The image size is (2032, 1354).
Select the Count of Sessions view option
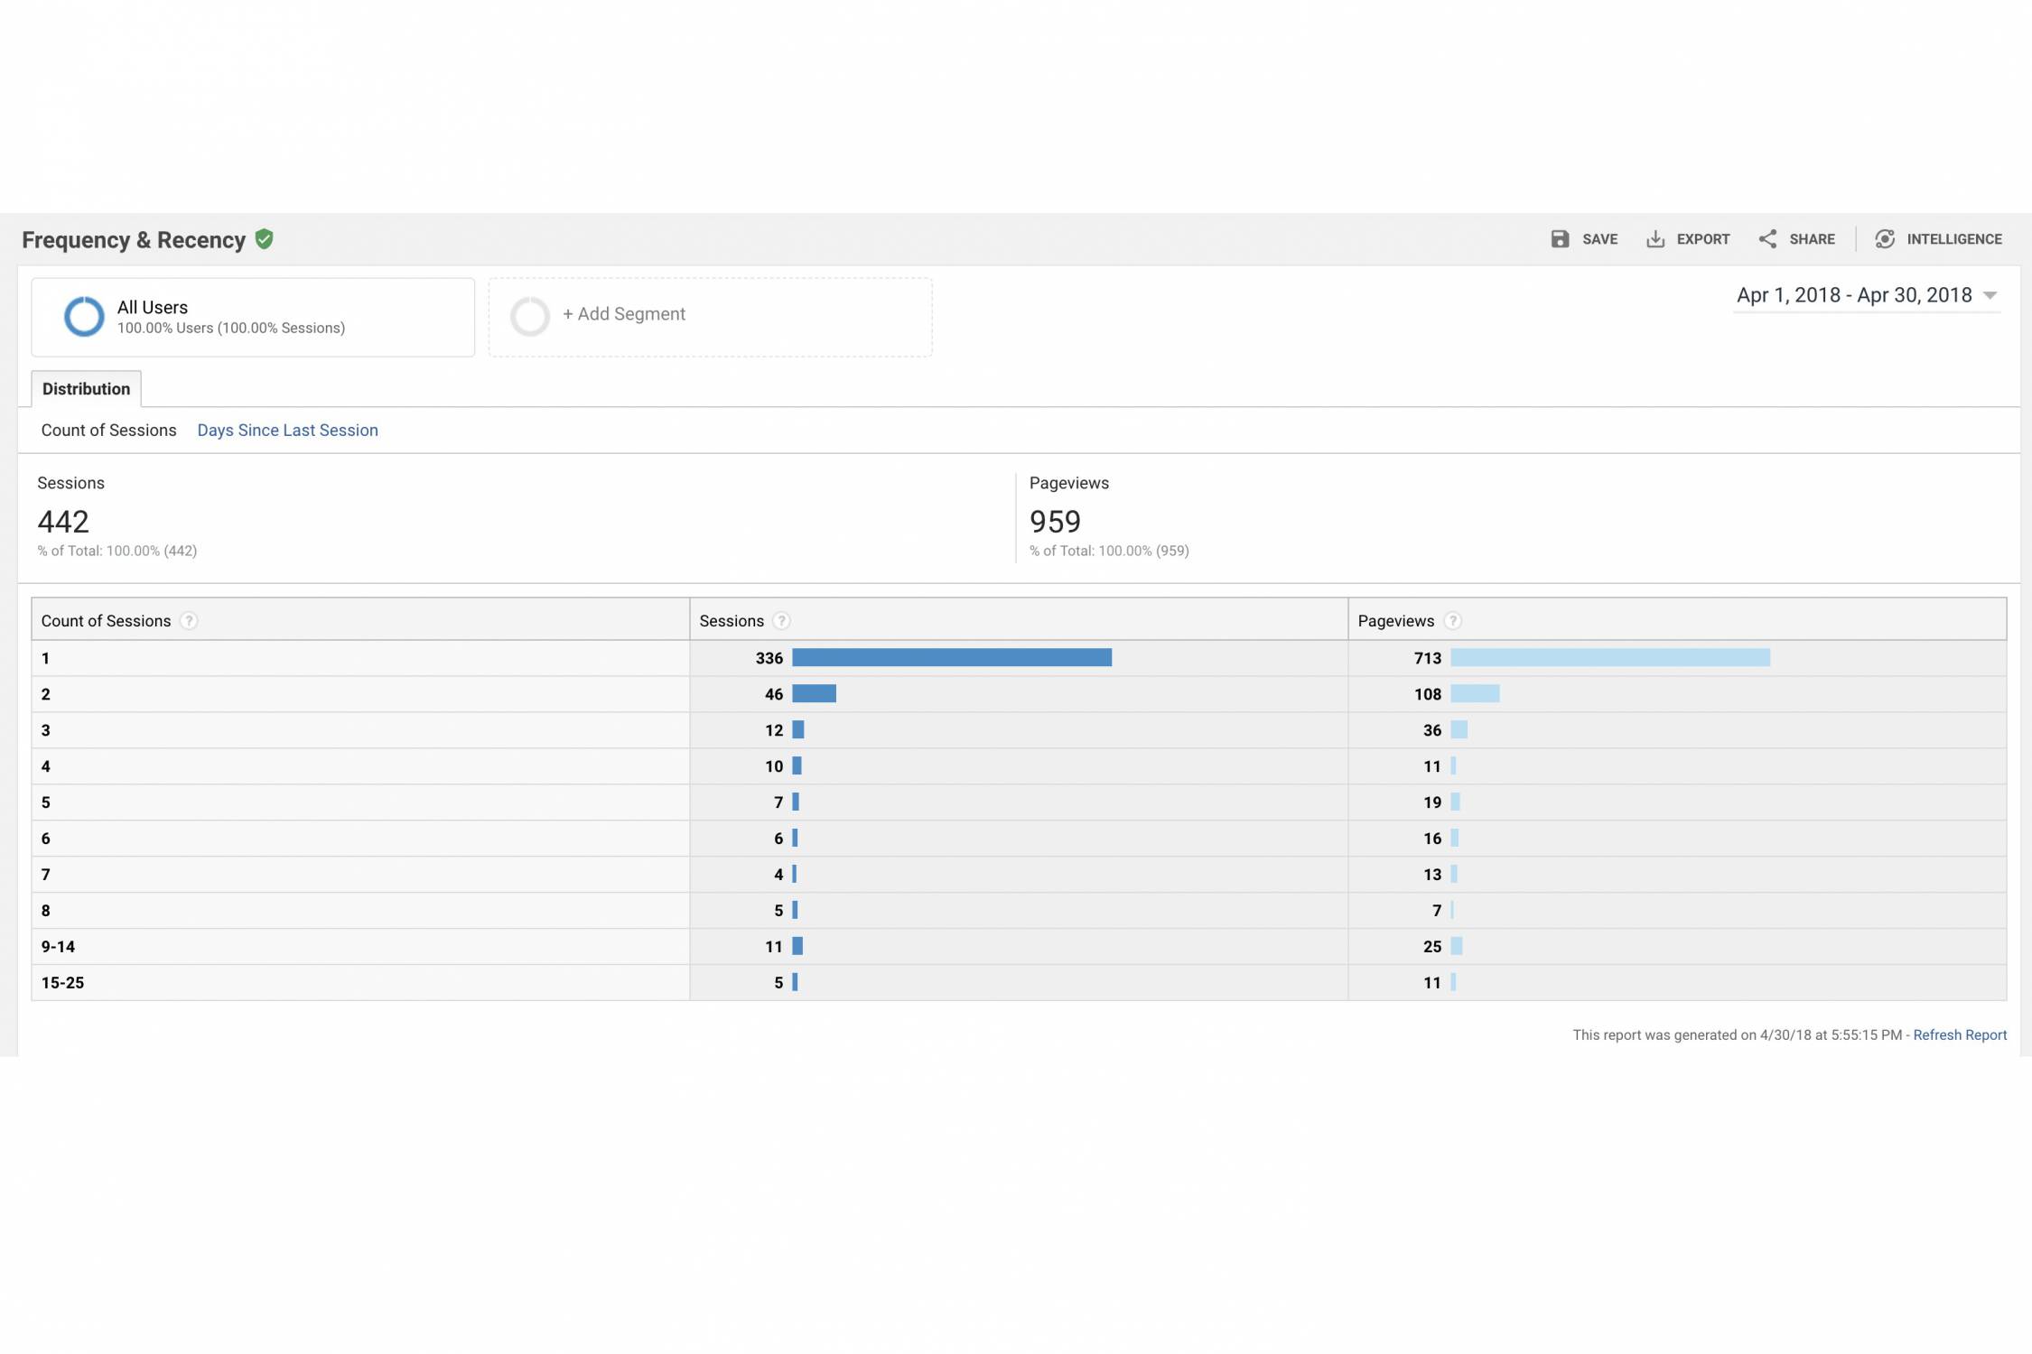[x=108, y=431]
